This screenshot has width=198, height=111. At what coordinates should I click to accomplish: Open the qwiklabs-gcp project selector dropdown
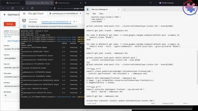[x=65, y=14]
